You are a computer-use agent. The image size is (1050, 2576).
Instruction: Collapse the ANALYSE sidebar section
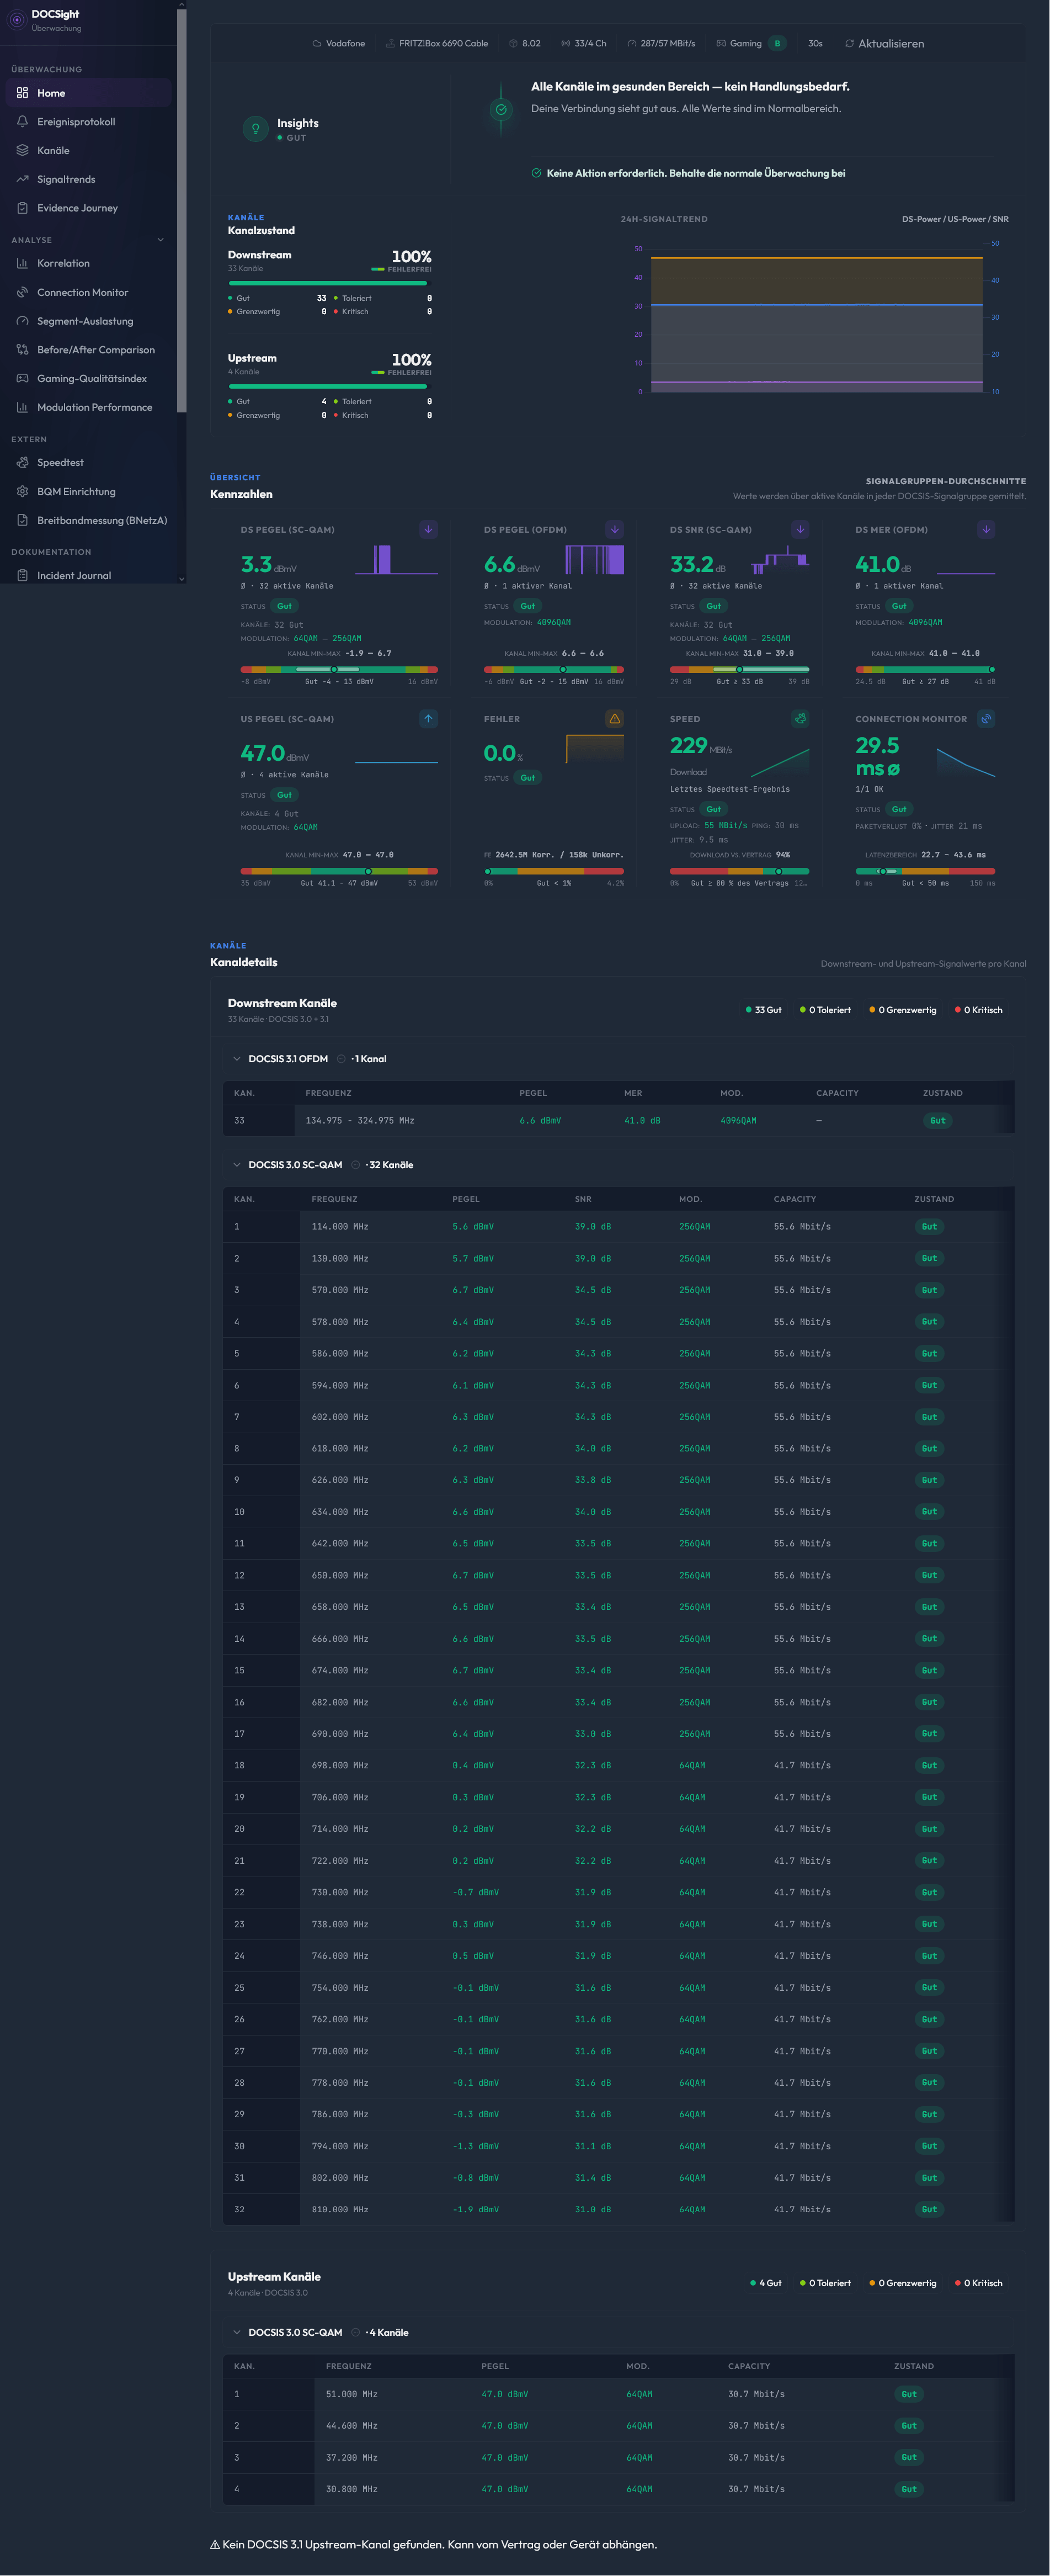(x=161, y=240)
